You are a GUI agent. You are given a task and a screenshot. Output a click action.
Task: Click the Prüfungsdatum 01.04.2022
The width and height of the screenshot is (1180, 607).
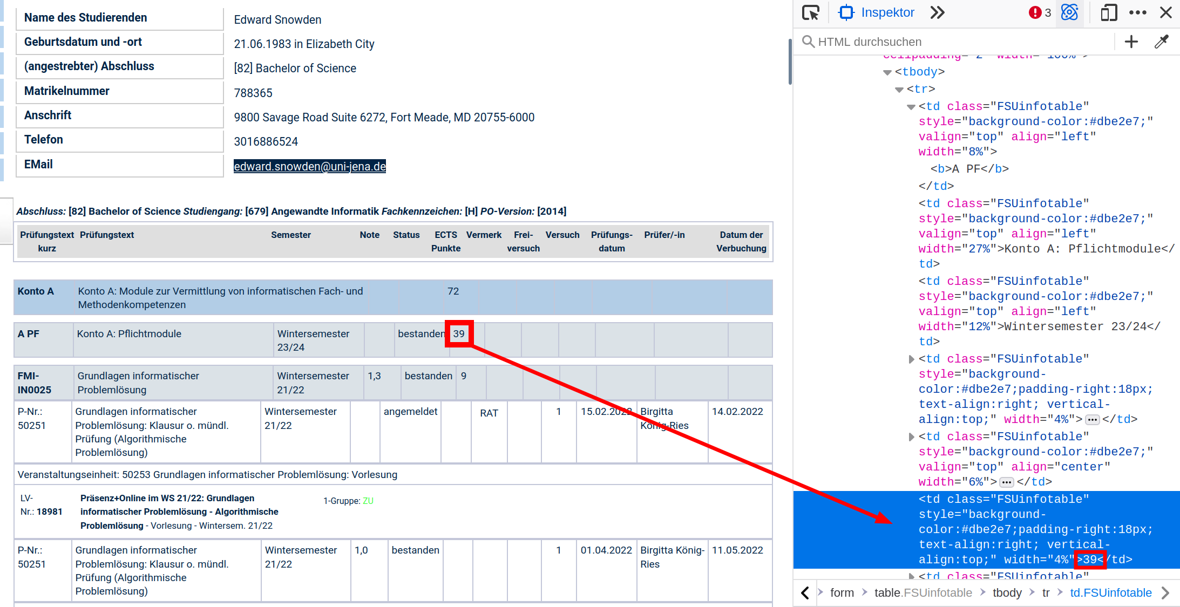[606, 550]
